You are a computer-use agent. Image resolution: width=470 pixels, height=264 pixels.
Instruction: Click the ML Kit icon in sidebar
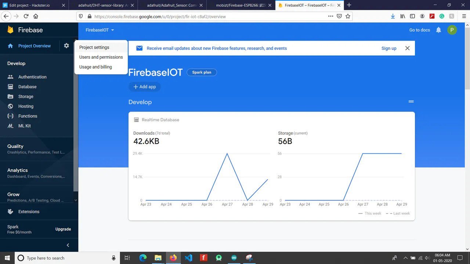pos(11,126)
